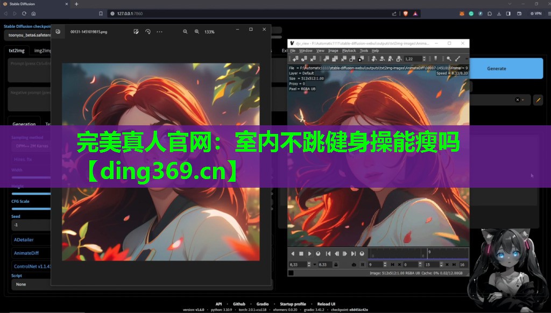Image resolution: width=551 pixels, height=313 pixels.
Task: Open the djv_view color picker tool
Action: (457, 59)
